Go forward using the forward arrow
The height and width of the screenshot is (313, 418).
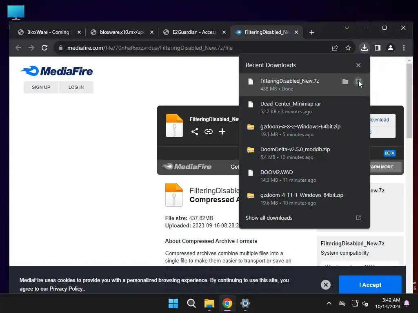pyautogui.click(x=31, y=48)
